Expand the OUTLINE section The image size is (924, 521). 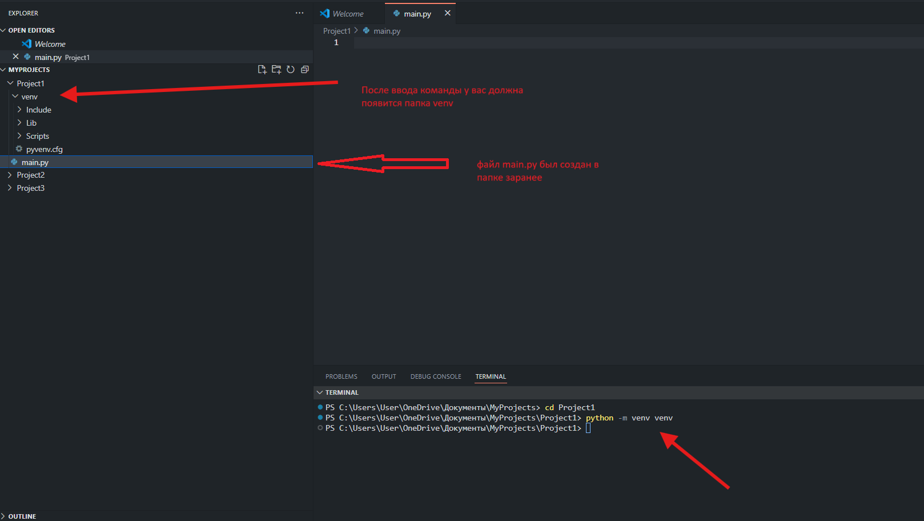22,516
